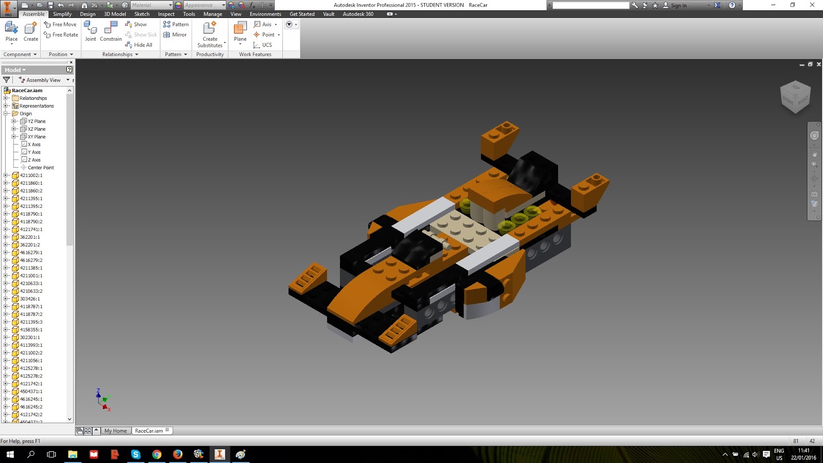This screenshot has width=823, height=463.
Task: Open File Explorer from the taskbar
Action: pos(73,454)
